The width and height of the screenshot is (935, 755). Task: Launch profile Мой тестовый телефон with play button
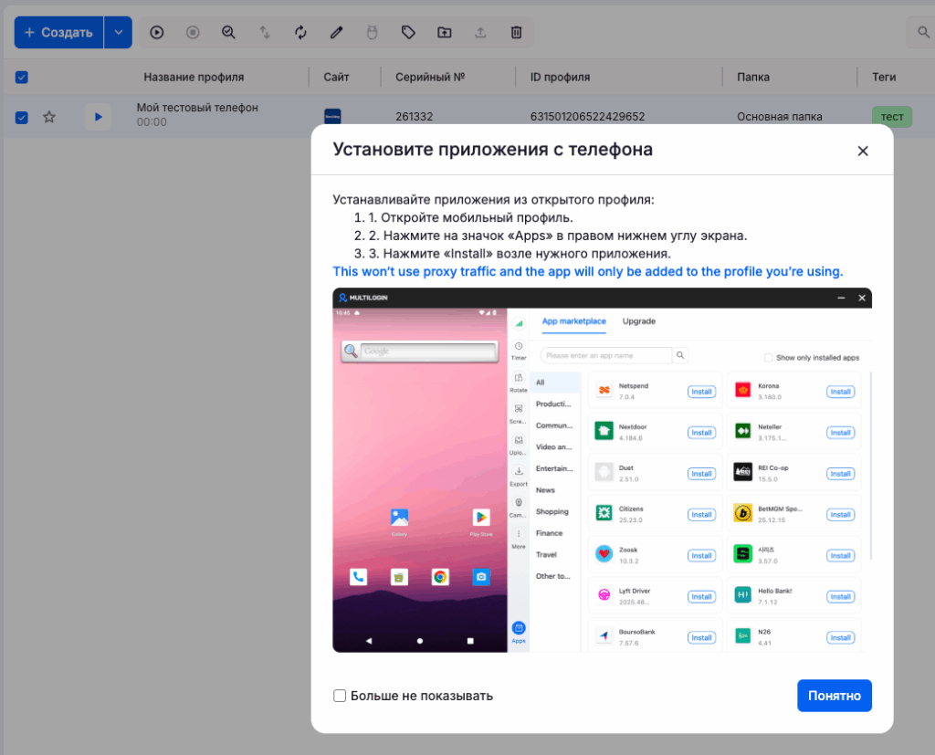[x=98, y=117]
